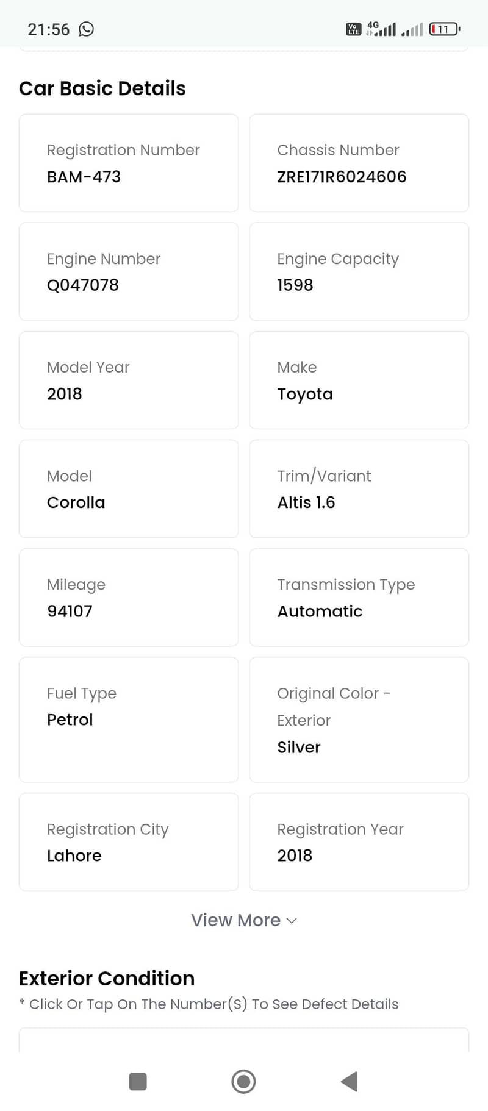Tap the WhatsApp notification icon
The width and height of the screenshot is (488, 1111).
click(x=87, y=29)
